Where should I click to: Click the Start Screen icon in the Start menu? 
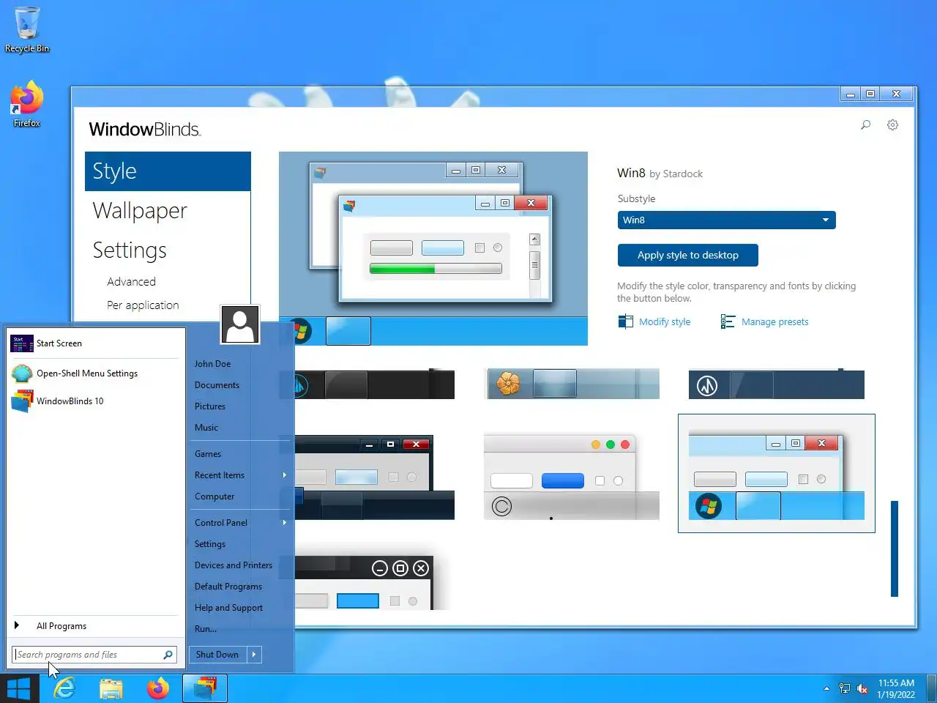tap(22, 343)
